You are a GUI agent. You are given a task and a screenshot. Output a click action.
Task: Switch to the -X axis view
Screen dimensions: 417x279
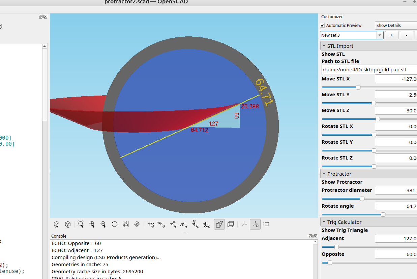click(161, 224)
